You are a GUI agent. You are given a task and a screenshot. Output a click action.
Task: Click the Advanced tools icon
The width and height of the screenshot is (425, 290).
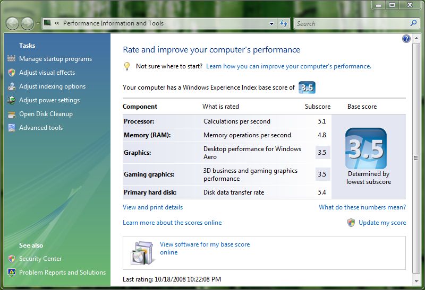click(x=11, y=128)
